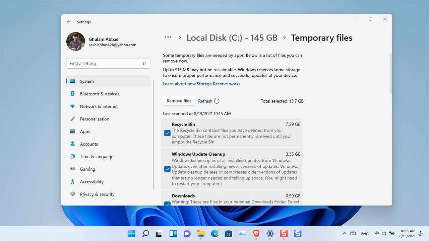The width and height of the screenshot is (429, 241).
Task: Click the Time & language globe icon
Action: (72, 157)
